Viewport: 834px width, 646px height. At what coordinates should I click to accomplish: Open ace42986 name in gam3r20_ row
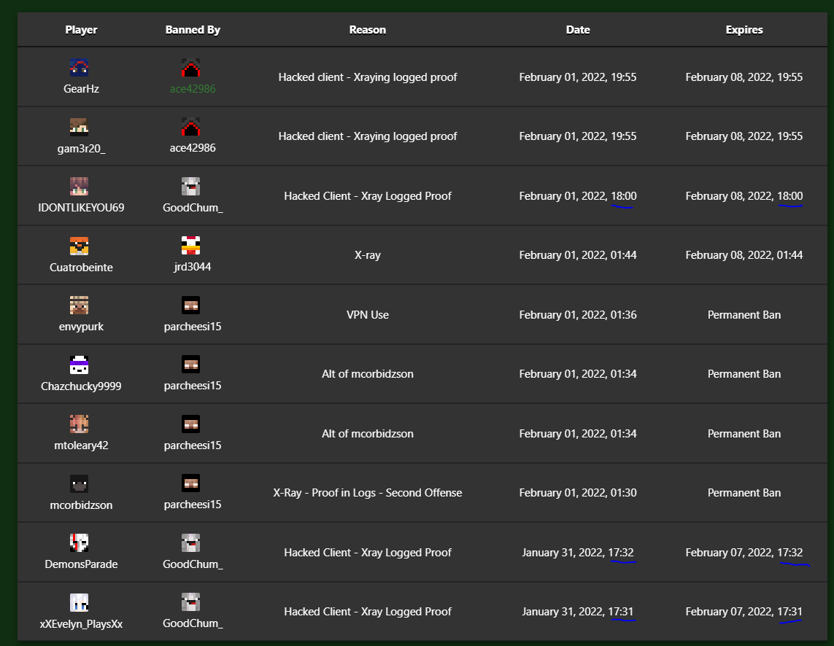[x=193, y=148]
